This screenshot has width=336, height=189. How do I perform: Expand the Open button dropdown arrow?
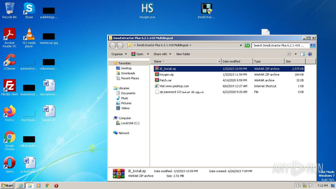(148, 54)
